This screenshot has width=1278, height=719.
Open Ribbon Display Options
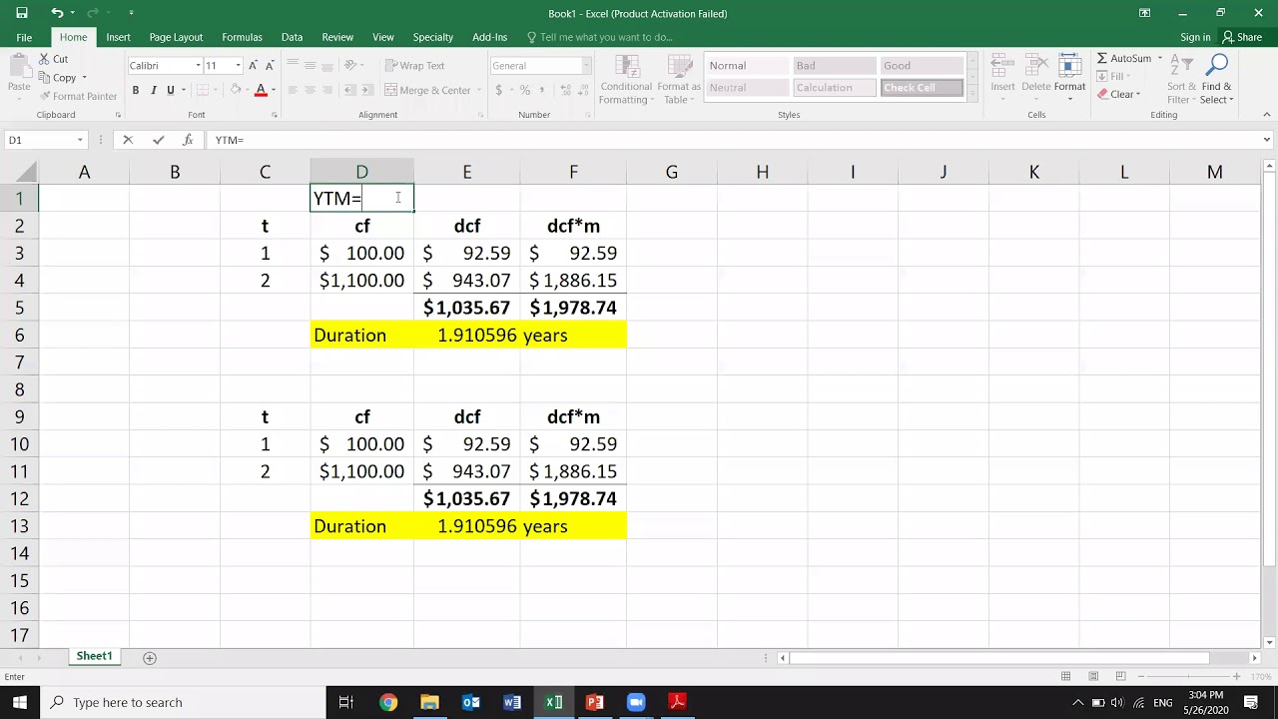point(1144,13)
